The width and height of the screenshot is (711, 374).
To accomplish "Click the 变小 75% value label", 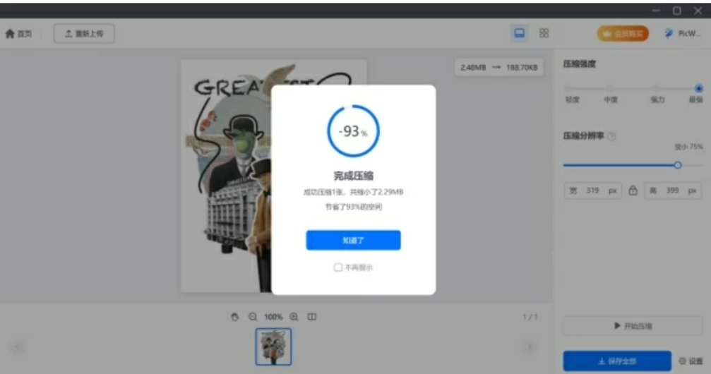I will (x=688, y=147).
